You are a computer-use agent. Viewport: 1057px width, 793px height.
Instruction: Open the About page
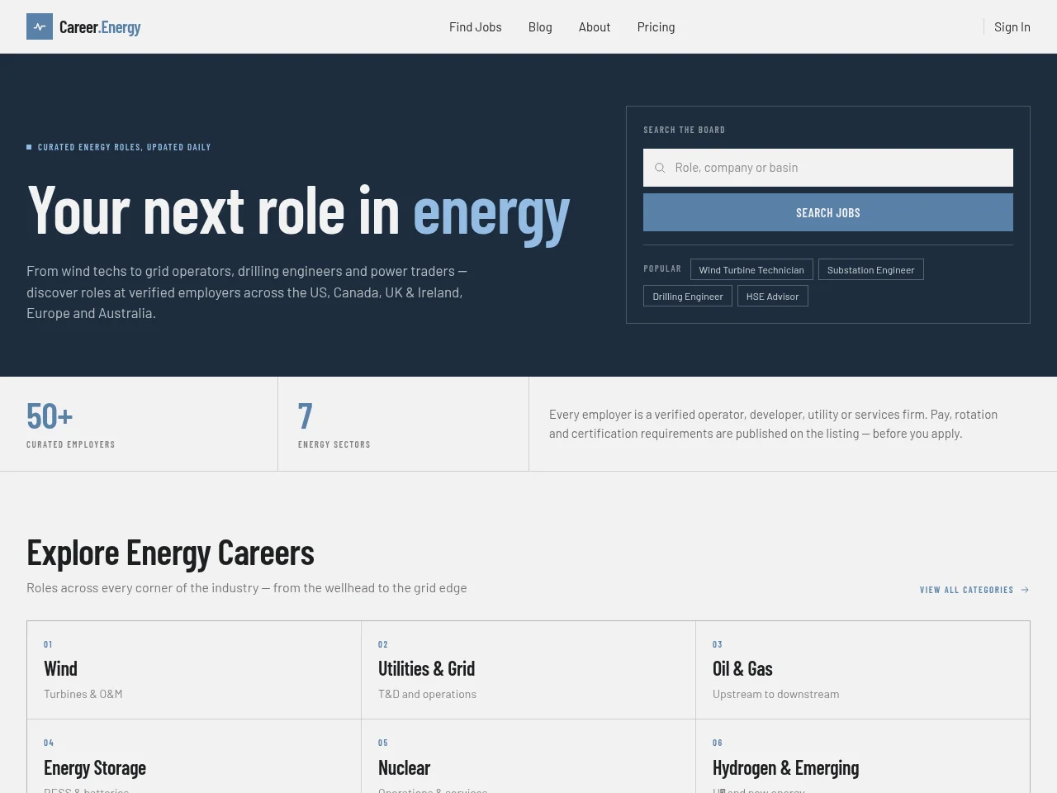point(595,27)
